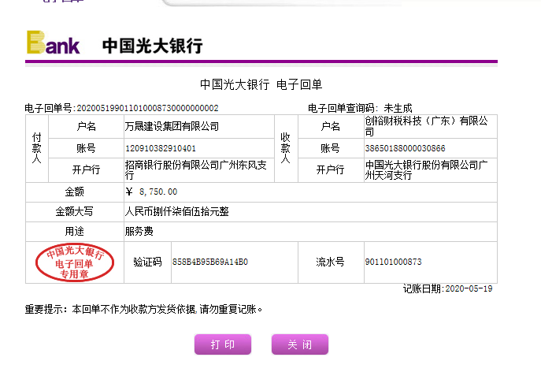Select payer name 万晟建设集团有限公司

[x=172, y=126]
